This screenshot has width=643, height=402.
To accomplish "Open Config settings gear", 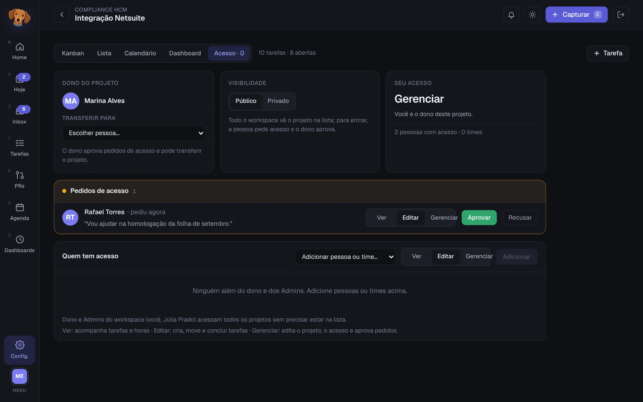I will click(20, 350).
